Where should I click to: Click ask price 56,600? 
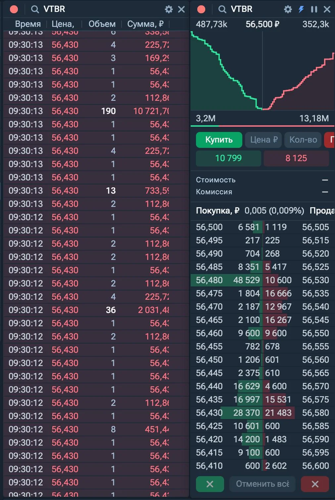click(x=315, y=466)
